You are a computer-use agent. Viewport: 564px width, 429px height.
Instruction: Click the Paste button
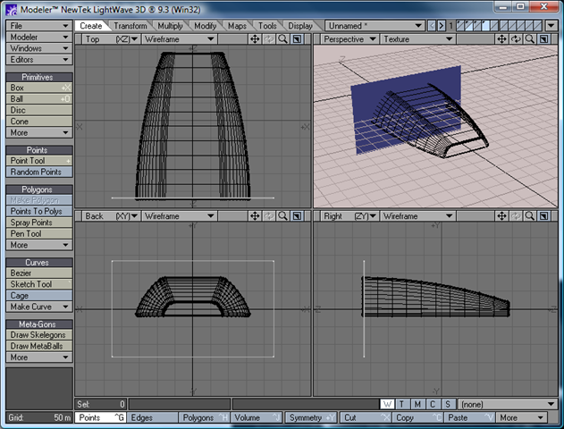(467, 417)
